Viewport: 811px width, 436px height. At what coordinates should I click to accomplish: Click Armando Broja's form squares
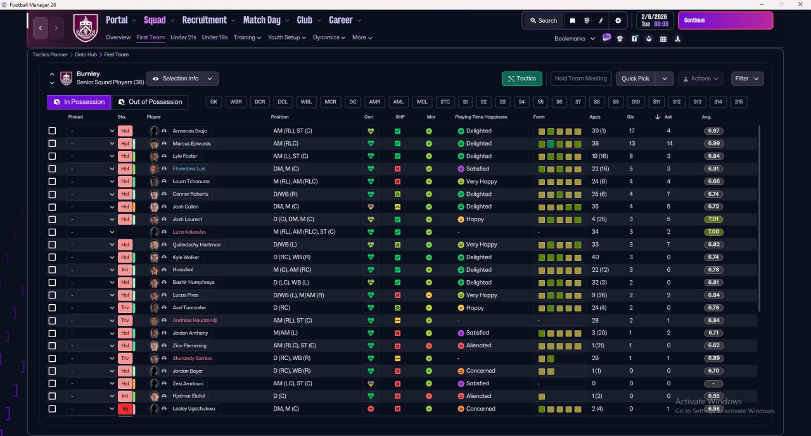[560, 131]
